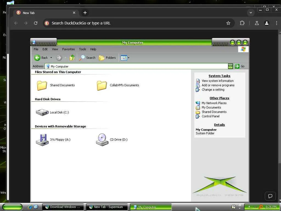The image size is (281, 211).
Task: Open the Edit menu
Action: (x=45, y=49)
